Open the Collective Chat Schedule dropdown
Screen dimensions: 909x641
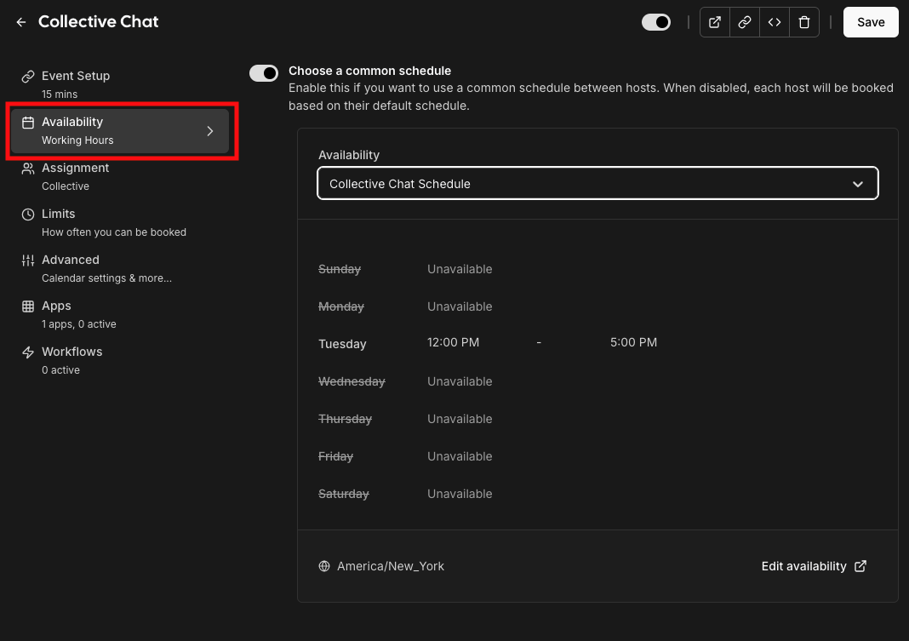click(x=597, y=183)
